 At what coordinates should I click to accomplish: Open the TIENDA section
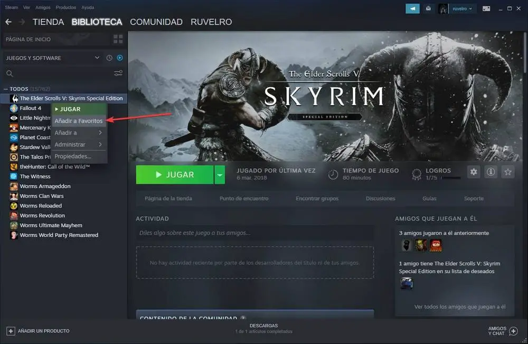pos(48,22)
